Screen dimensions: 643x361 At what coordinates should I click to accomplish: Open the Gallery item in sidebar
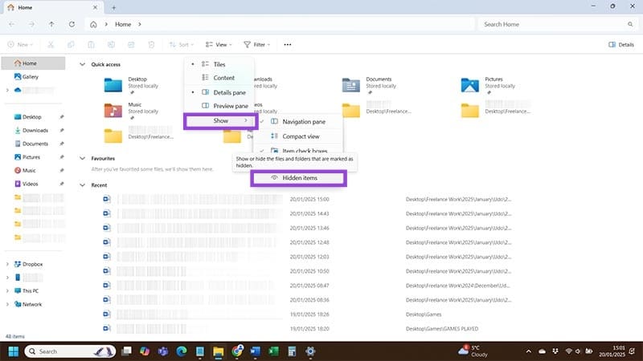30,77
